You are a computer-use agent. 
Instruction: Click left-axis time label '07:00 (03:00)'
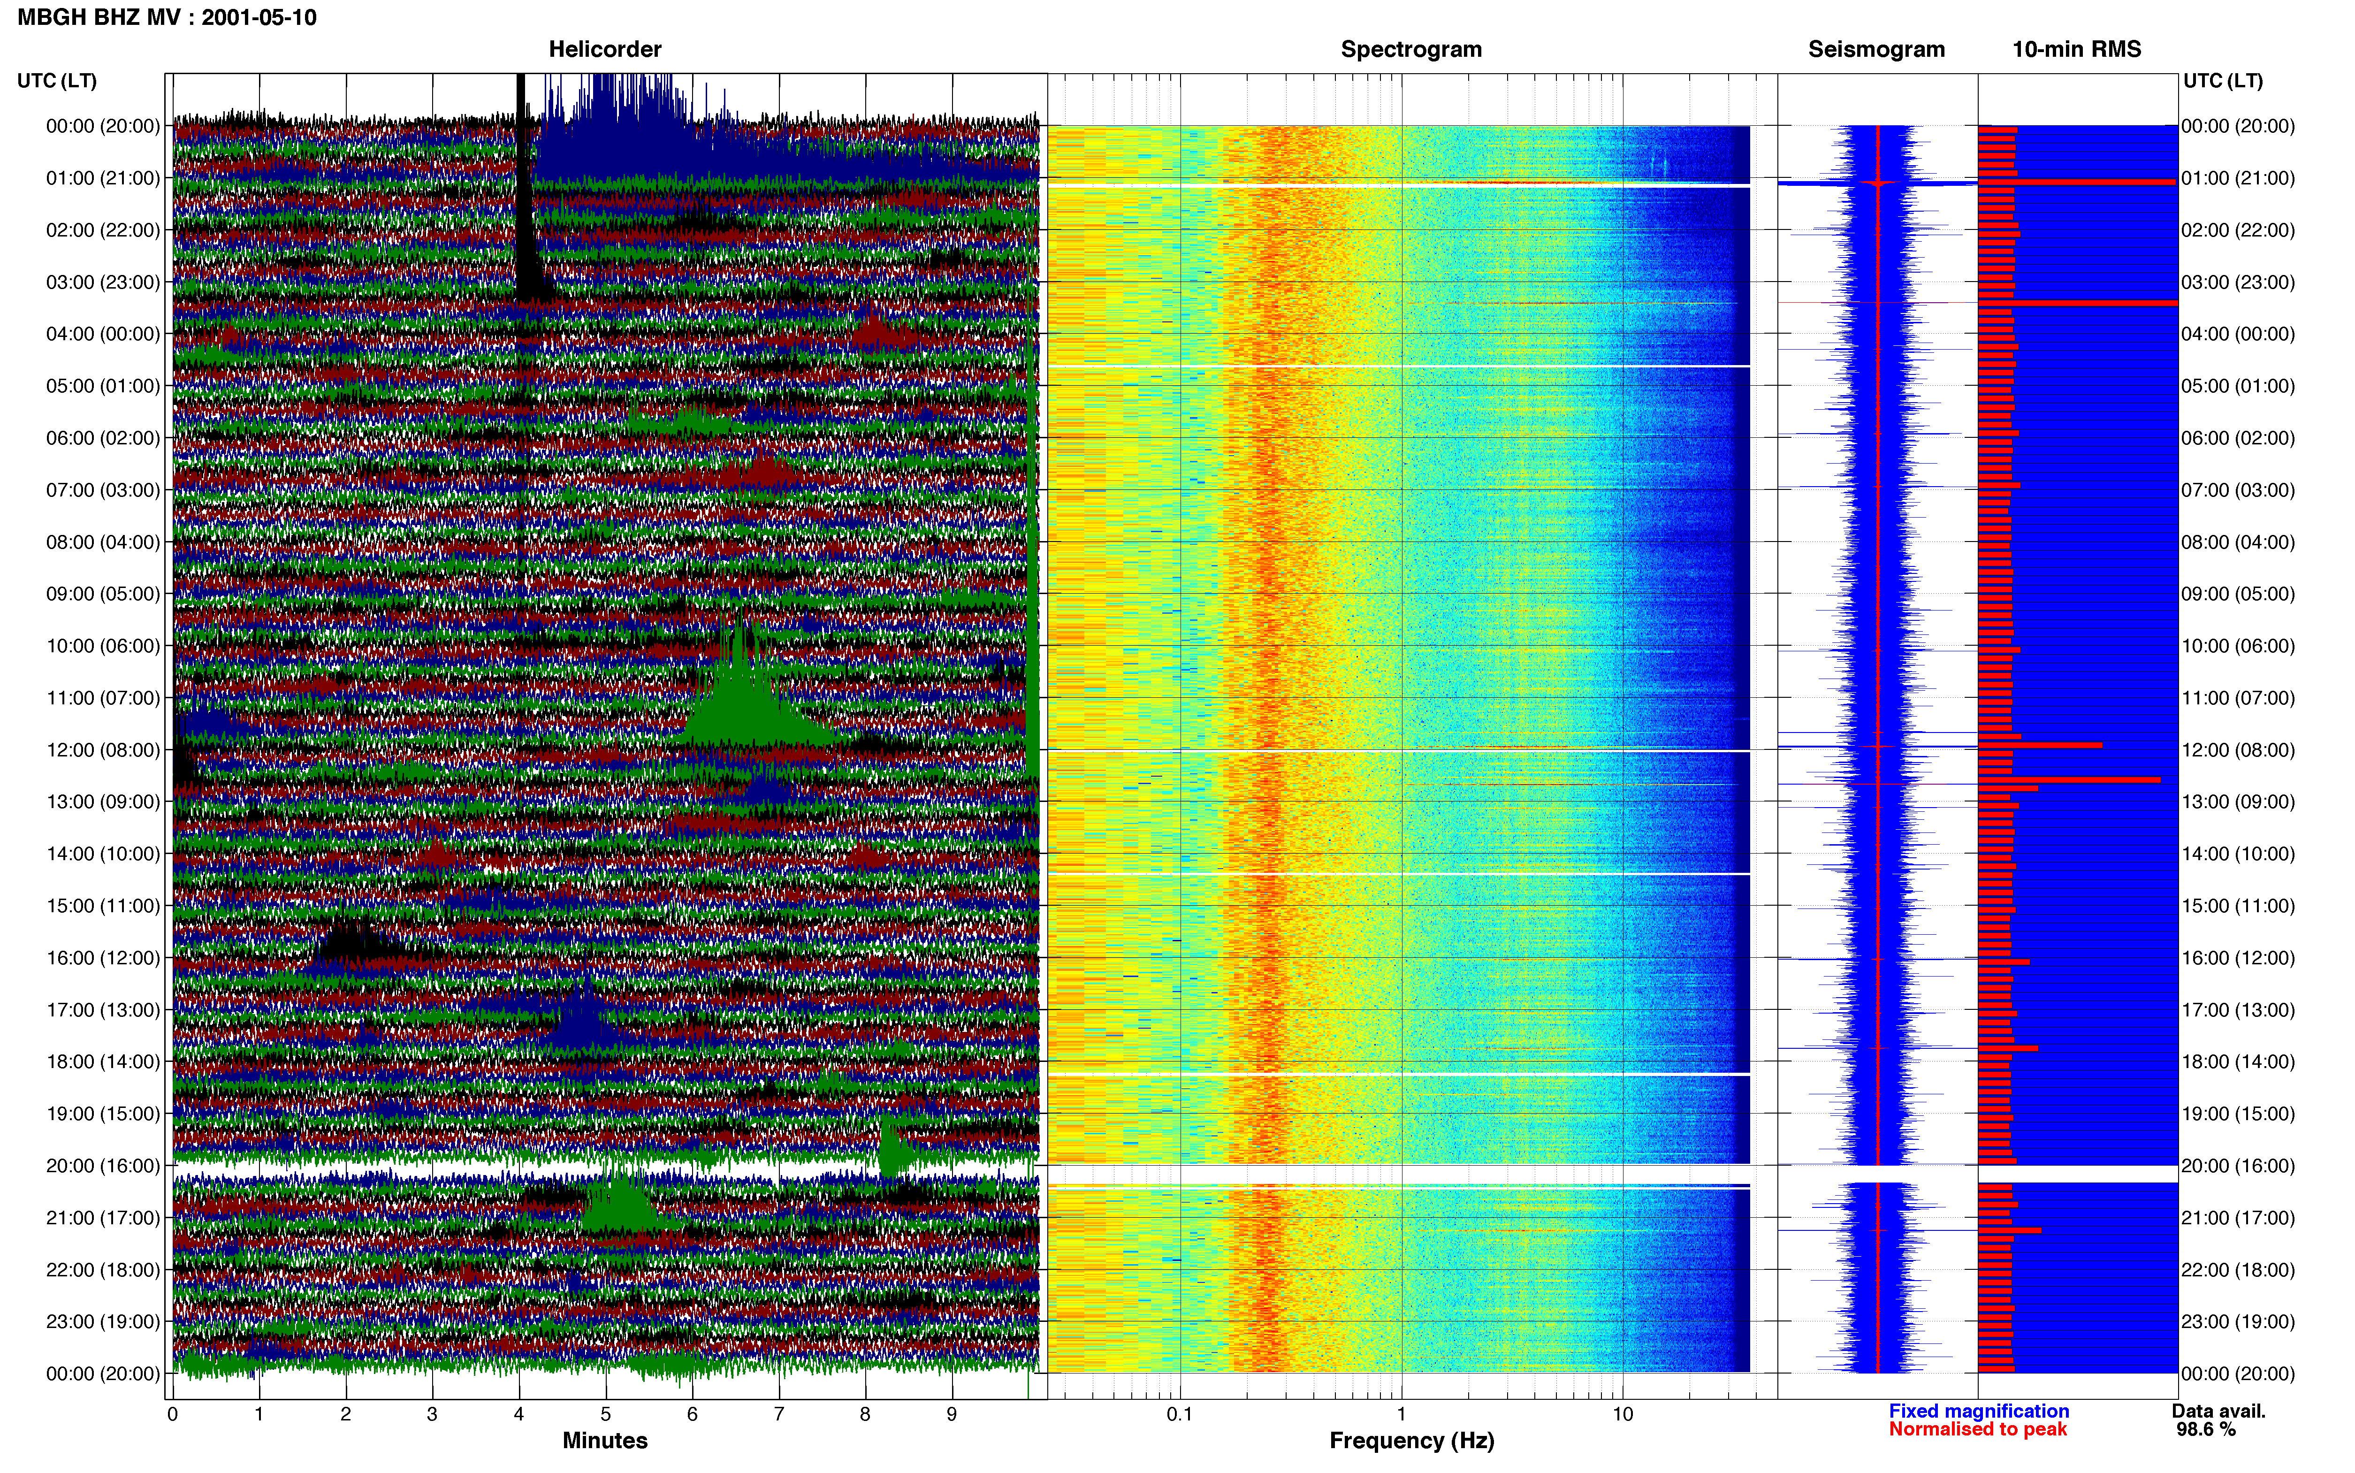tap(102, 490)
